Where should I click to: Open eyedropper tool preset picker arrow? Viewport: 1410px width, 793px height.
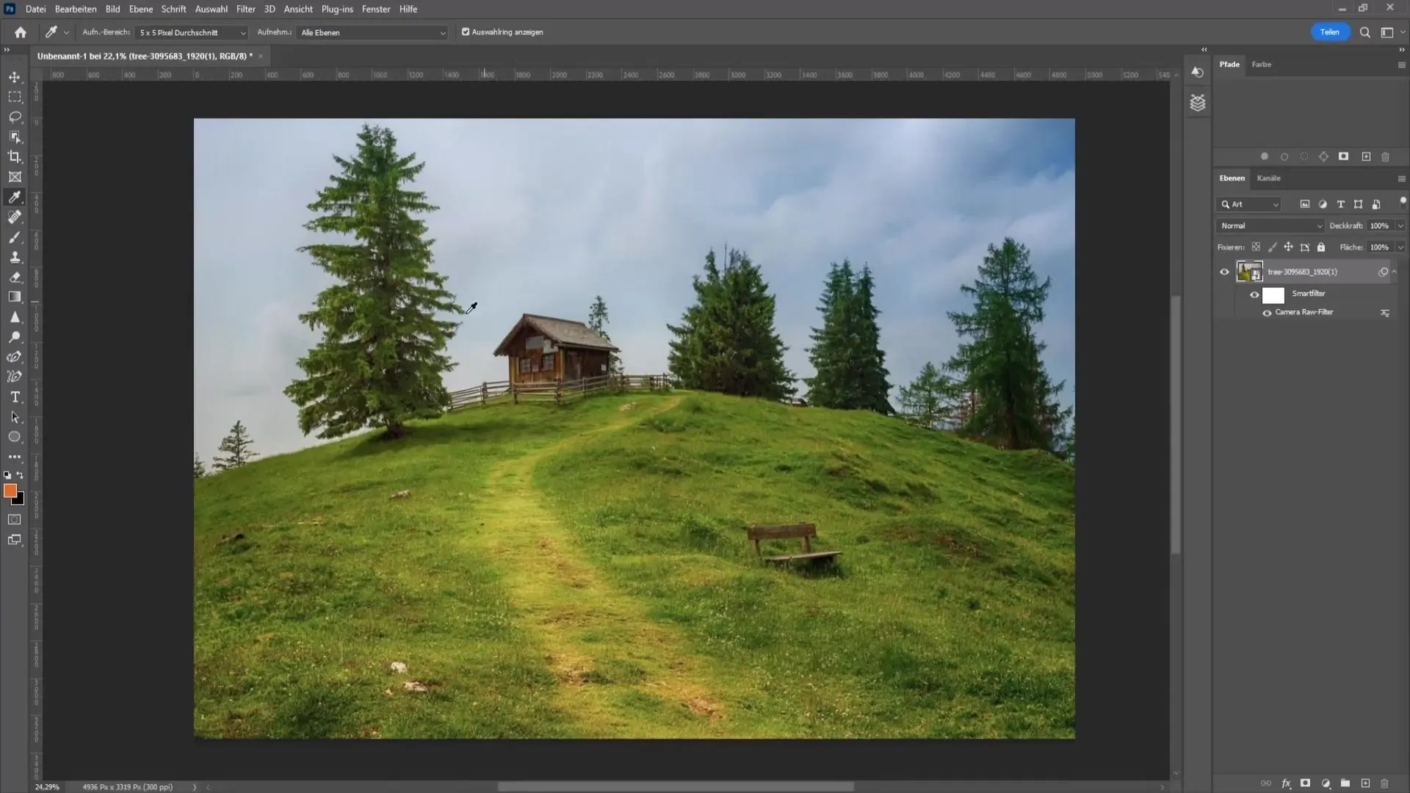point(66,32)
